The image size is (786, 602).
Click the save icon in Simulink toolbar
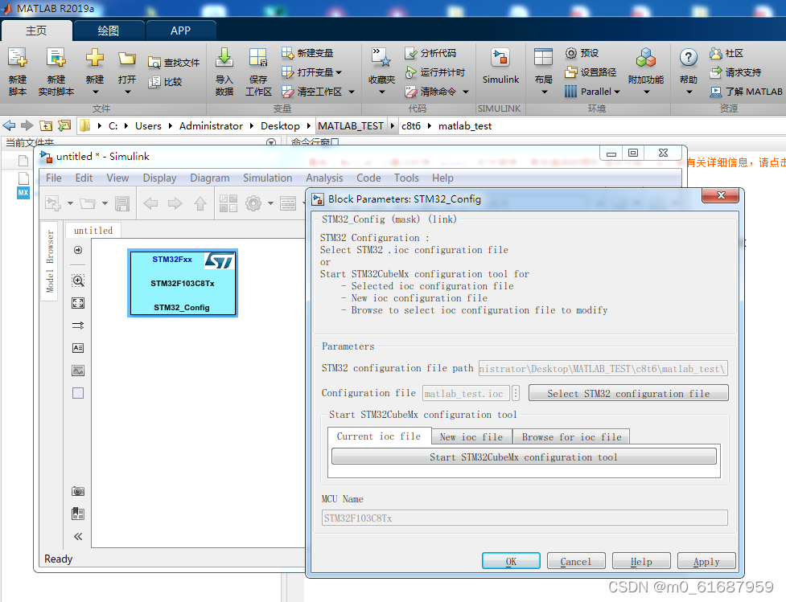[x=121, y=204]
